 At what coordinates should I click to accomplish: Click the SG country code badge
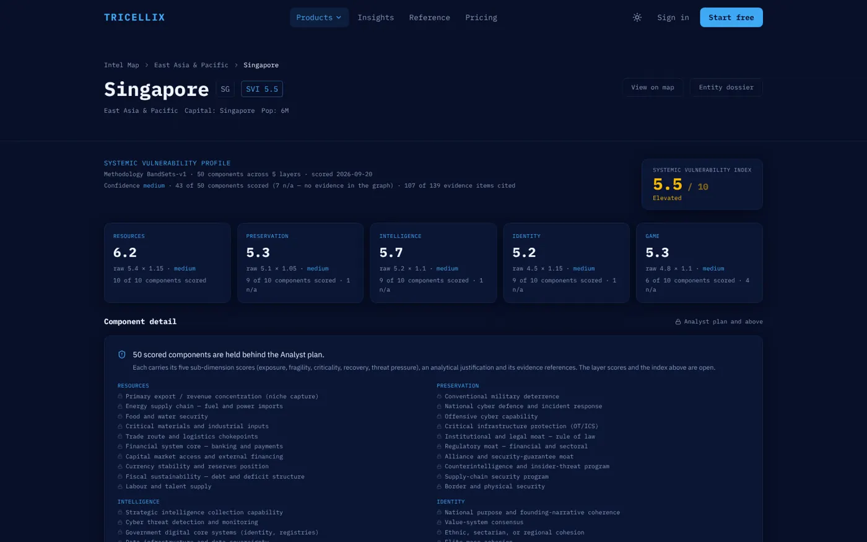tap(225, 89)
